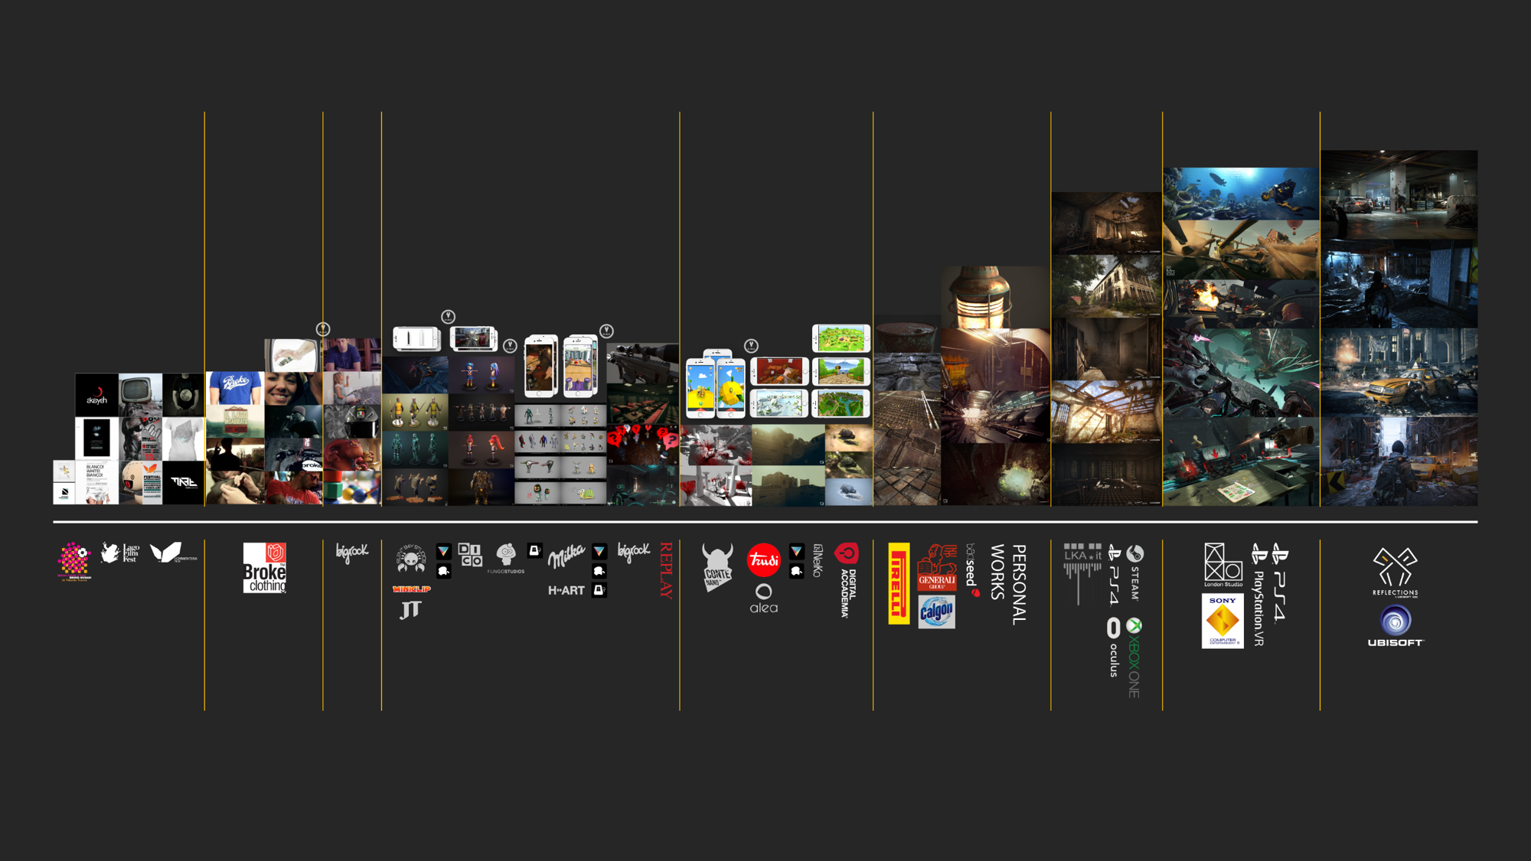1531x861 pixels.
Task: Open the biplane aerial scene thumbnail
Action: point(1241,250)
